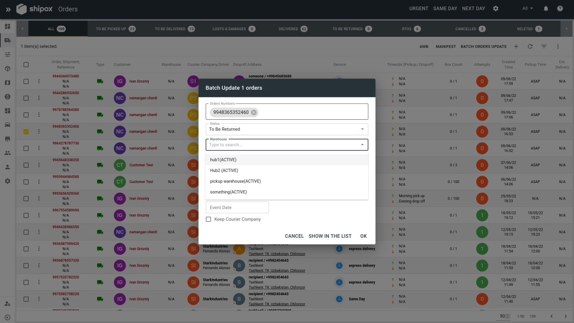
Task: Uncheck the selected order 9948365352460 row
Action: coord(26,132)
